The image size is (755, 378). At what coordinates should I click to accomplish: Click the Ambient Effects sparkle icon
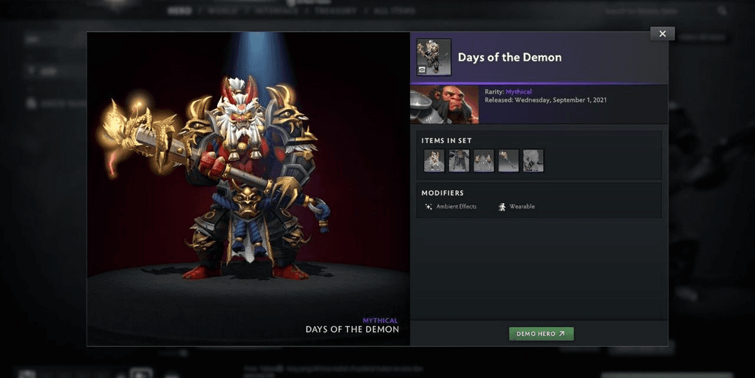tap(428, 207)
